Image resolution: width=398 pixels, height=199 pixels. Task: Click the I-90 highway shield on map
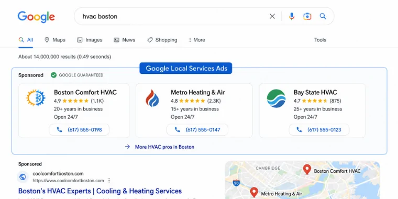point(236,183)
